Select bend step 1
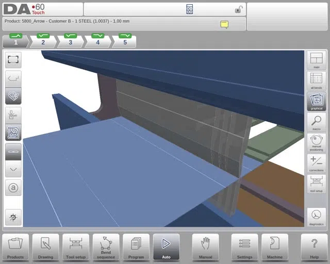 pos(16,40)
